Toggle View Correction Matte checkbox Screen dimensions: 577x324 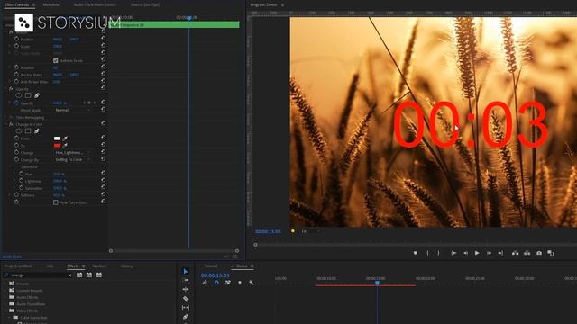pos(56,202)
